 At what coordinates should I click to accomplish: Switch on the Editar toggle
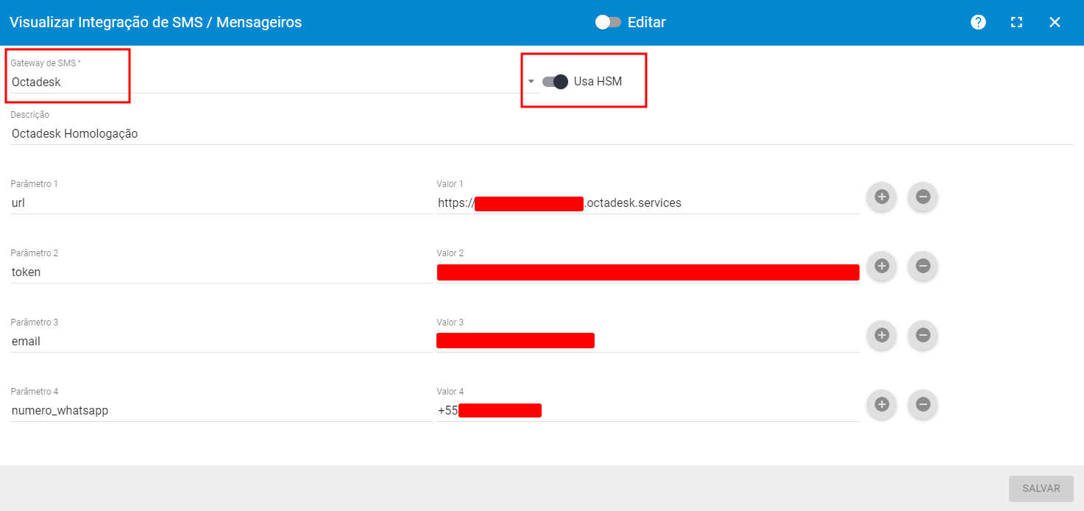[608, 22]
